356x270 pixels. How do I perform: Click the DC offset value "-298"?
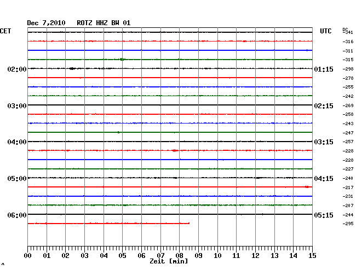point(348,69)
